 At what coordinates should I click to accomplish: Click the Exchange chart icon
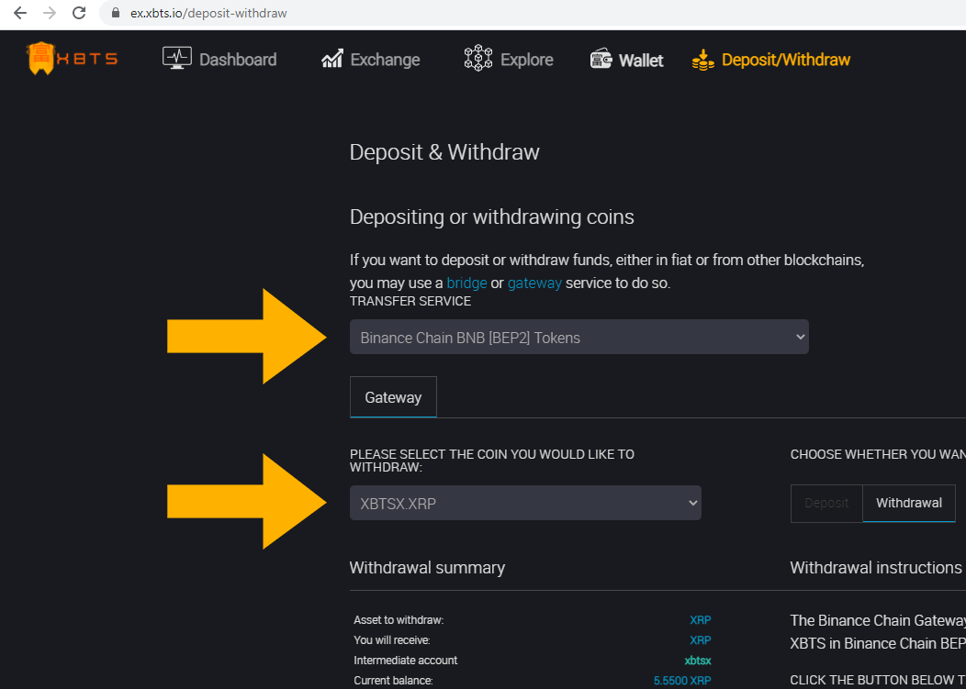[332, 59]
